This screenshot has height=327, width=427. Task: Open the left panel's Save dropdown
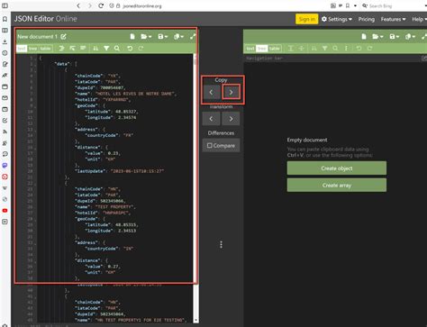click(x=163, y=37)
